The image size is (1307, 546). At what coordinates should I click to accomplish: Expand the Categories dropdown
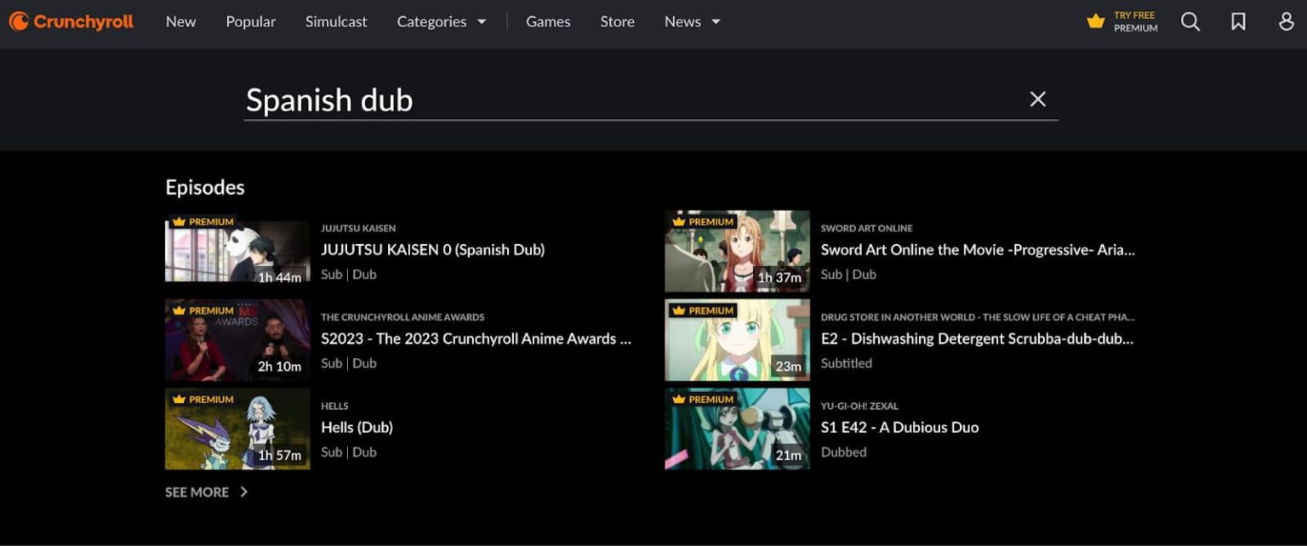tap(442, 22)
